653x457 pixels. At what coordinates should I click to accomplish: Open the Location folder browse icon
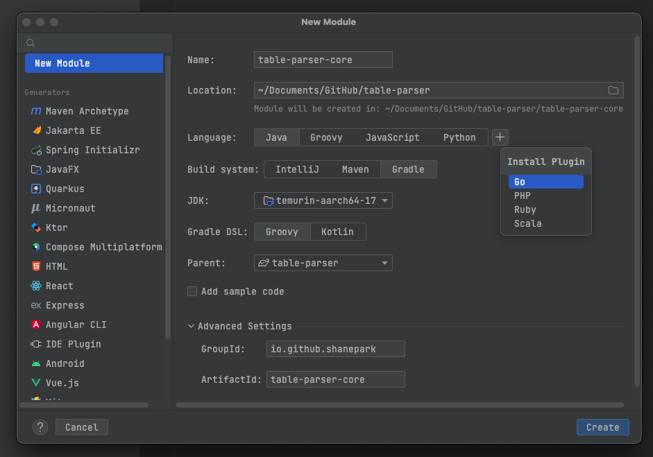point(613,90)
